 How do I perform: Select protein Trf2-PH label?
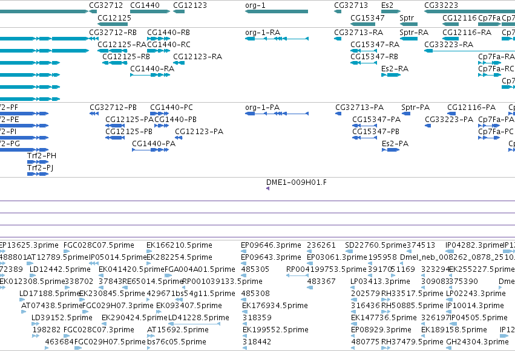point(42,156)
